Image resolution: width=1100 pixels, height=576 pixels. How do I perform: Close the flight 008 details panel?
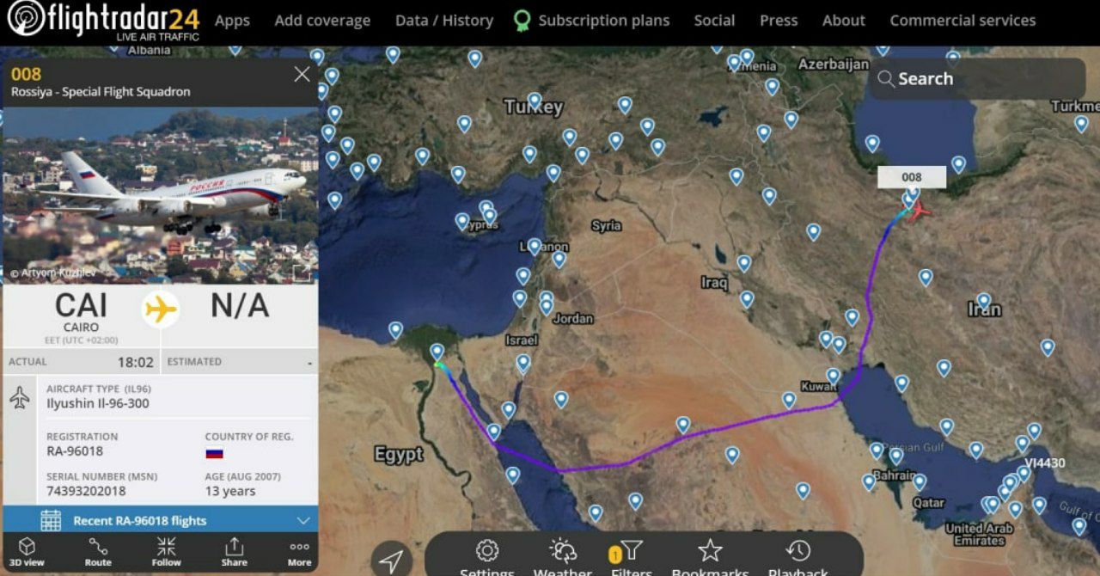click(302, 75)
